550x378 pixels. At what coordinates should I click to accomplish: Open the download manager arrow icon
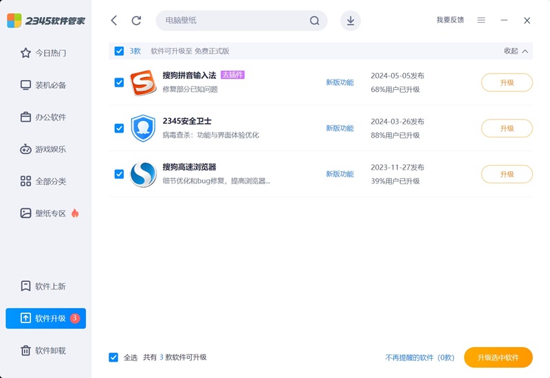(351, 21)
